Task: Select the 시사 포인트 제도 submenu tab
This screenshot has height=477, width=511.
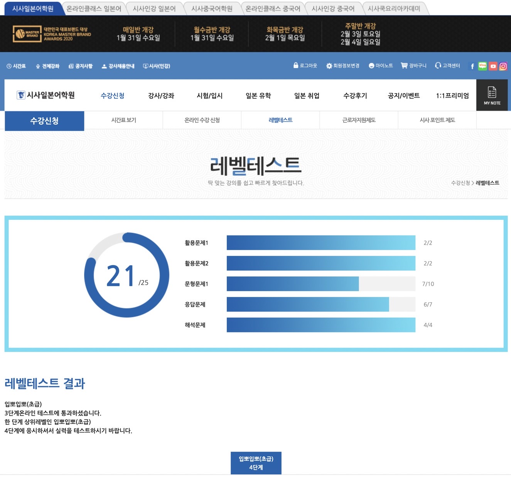Action: (437, 120)
